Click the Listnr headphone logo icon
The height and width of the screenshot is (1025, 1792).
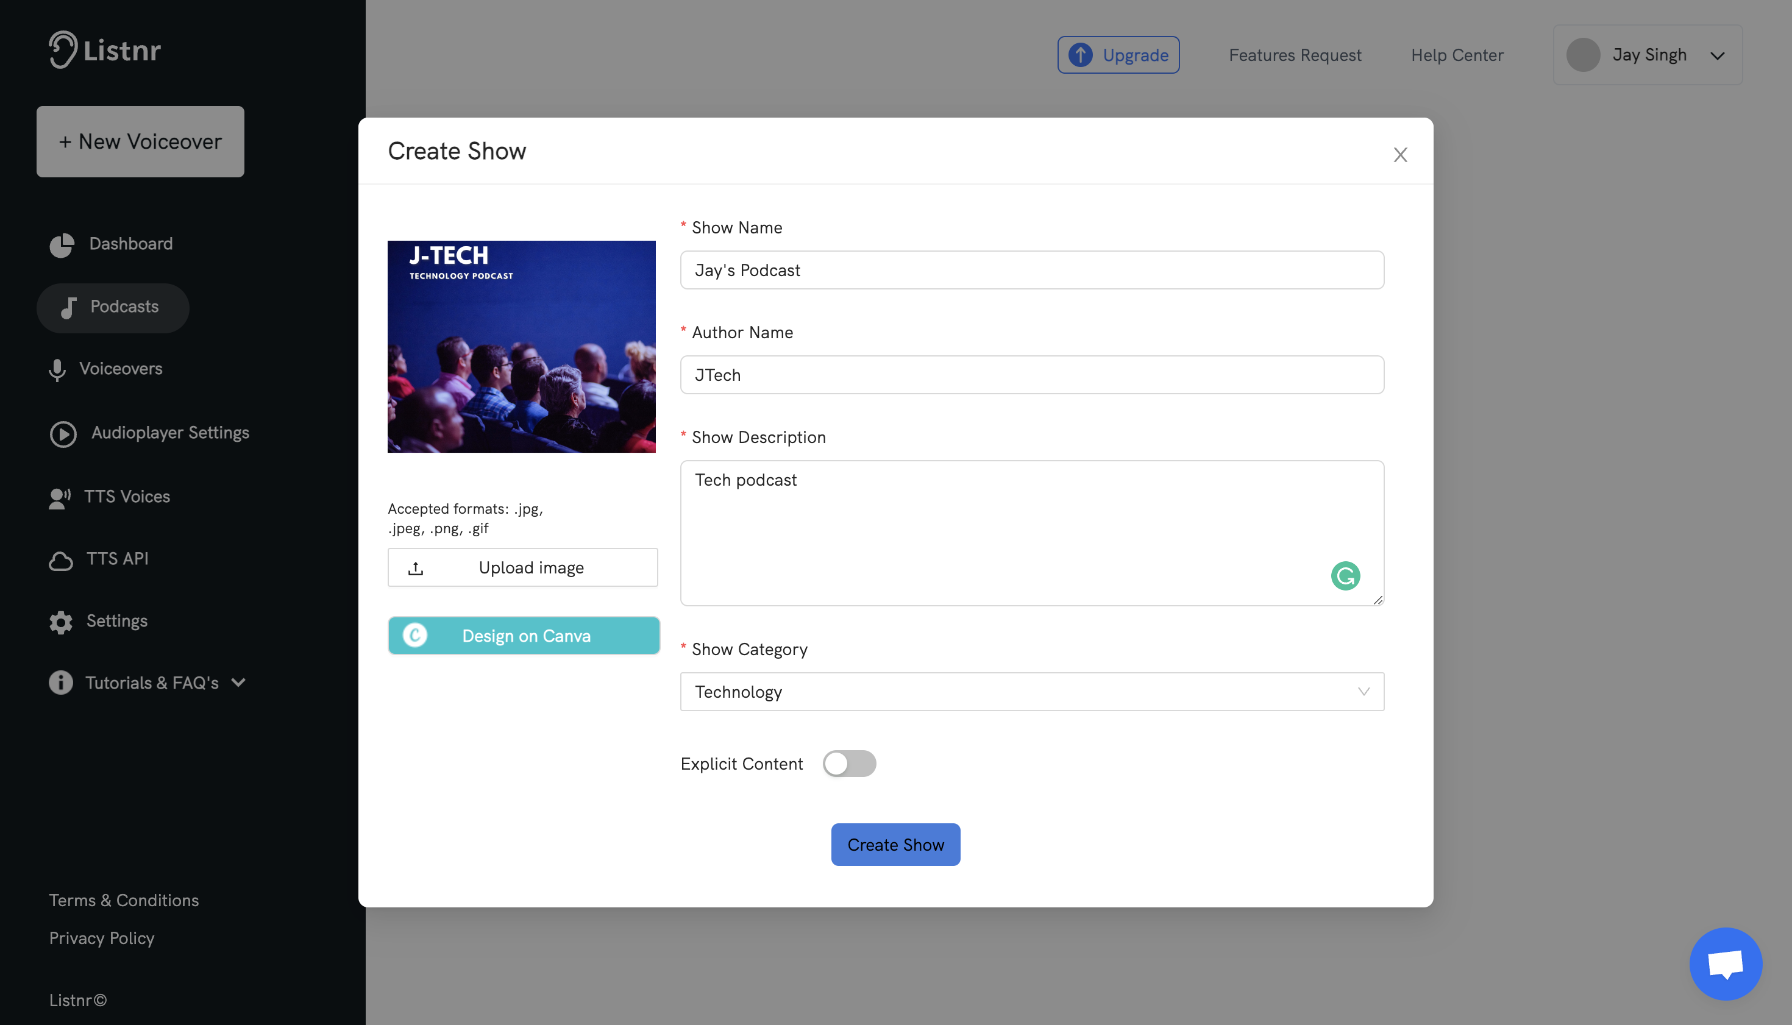point(63,49)
